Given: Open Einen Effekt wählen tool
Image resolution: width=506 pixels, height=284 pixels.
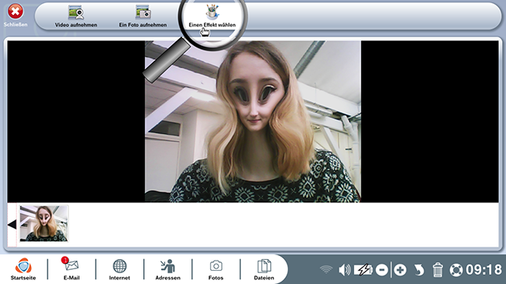Looking at the screenshot, I should point(213,16).
